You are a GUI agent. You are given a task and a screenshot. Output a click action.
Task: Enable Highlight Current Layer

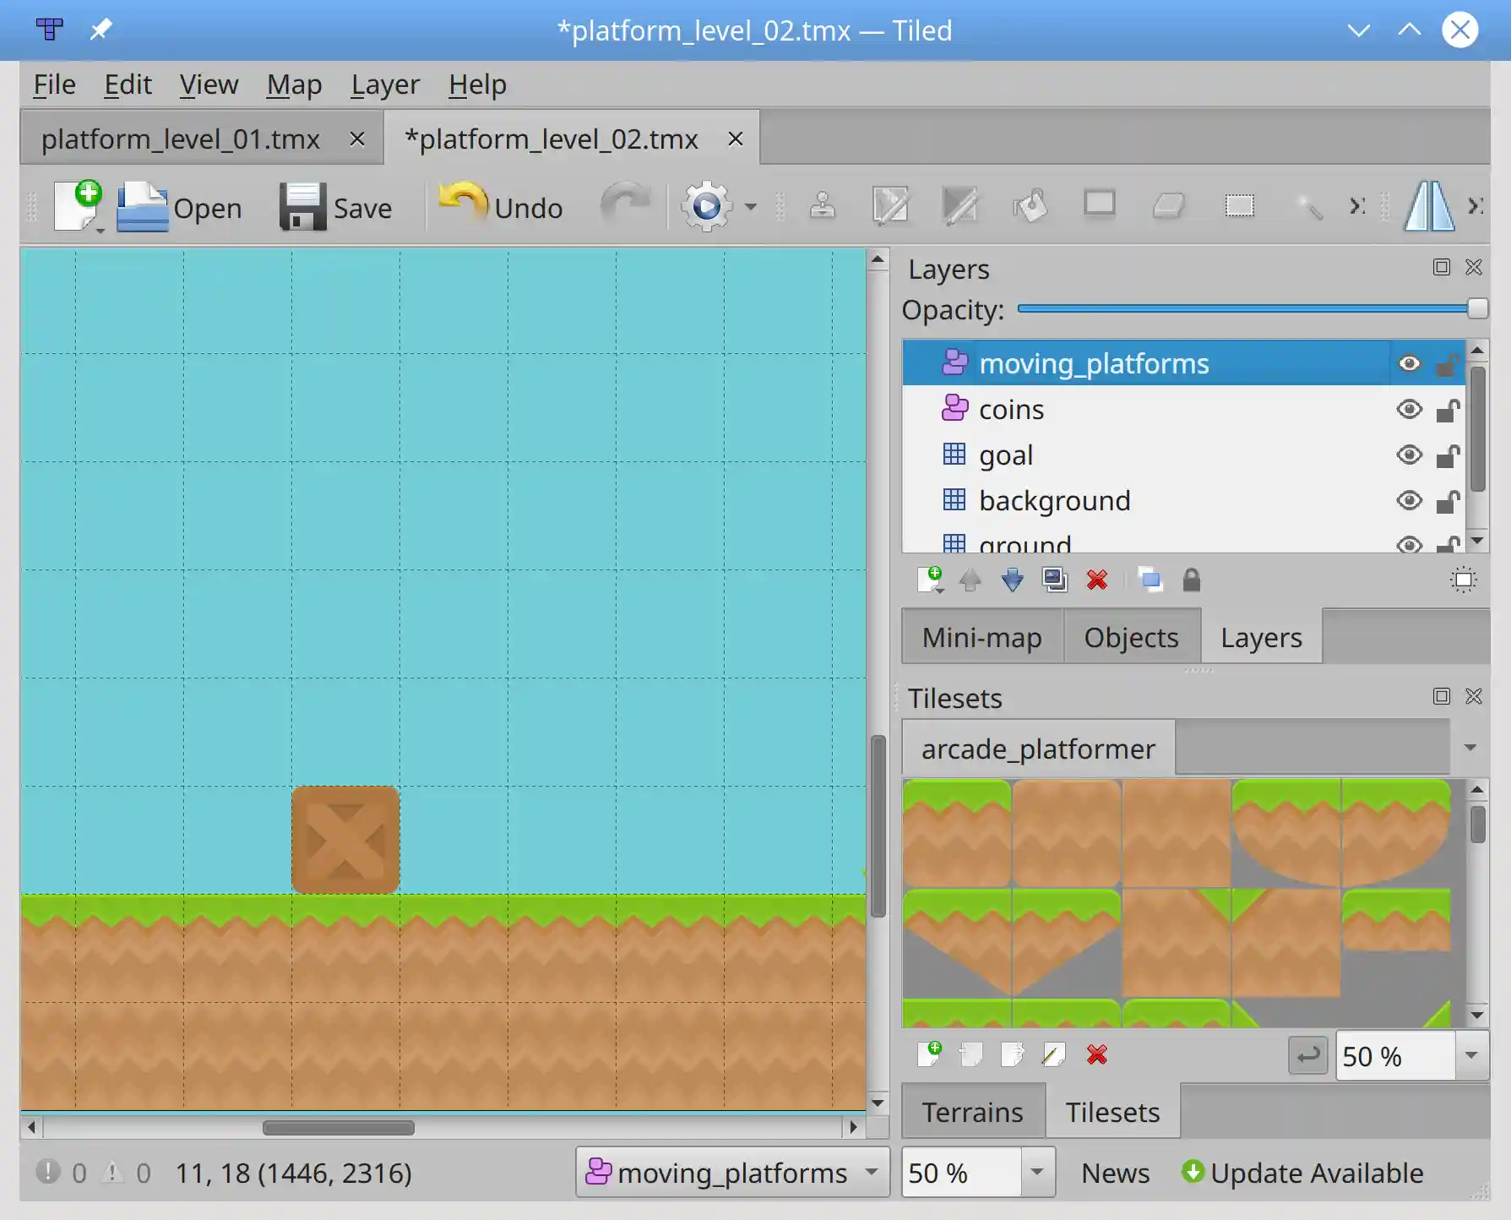pos(1462,580)
